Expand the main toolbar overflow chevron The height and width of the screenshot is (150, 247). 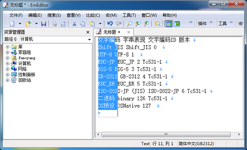pos(191,22)
